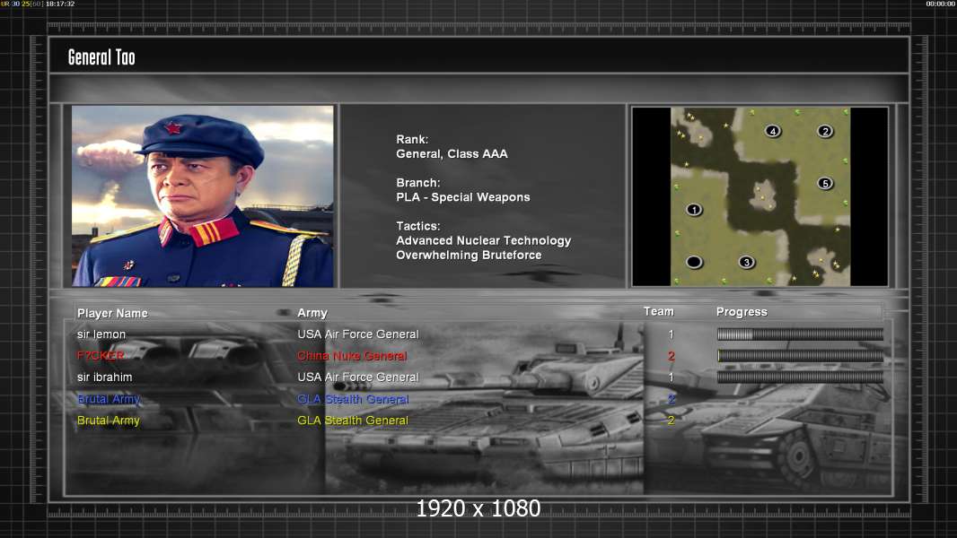
Task: Click the yellow team number 2
Action: 672,421
